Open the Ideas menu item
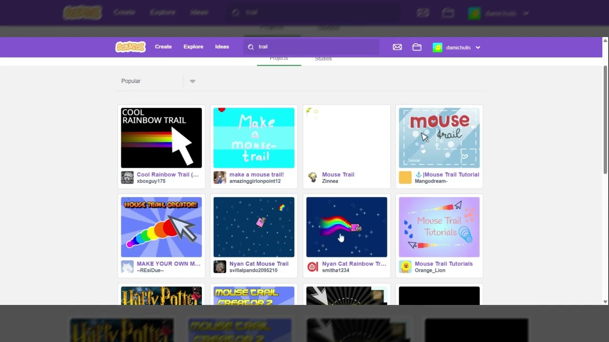This screenshot has height=342, width=609. click(222, 47)
